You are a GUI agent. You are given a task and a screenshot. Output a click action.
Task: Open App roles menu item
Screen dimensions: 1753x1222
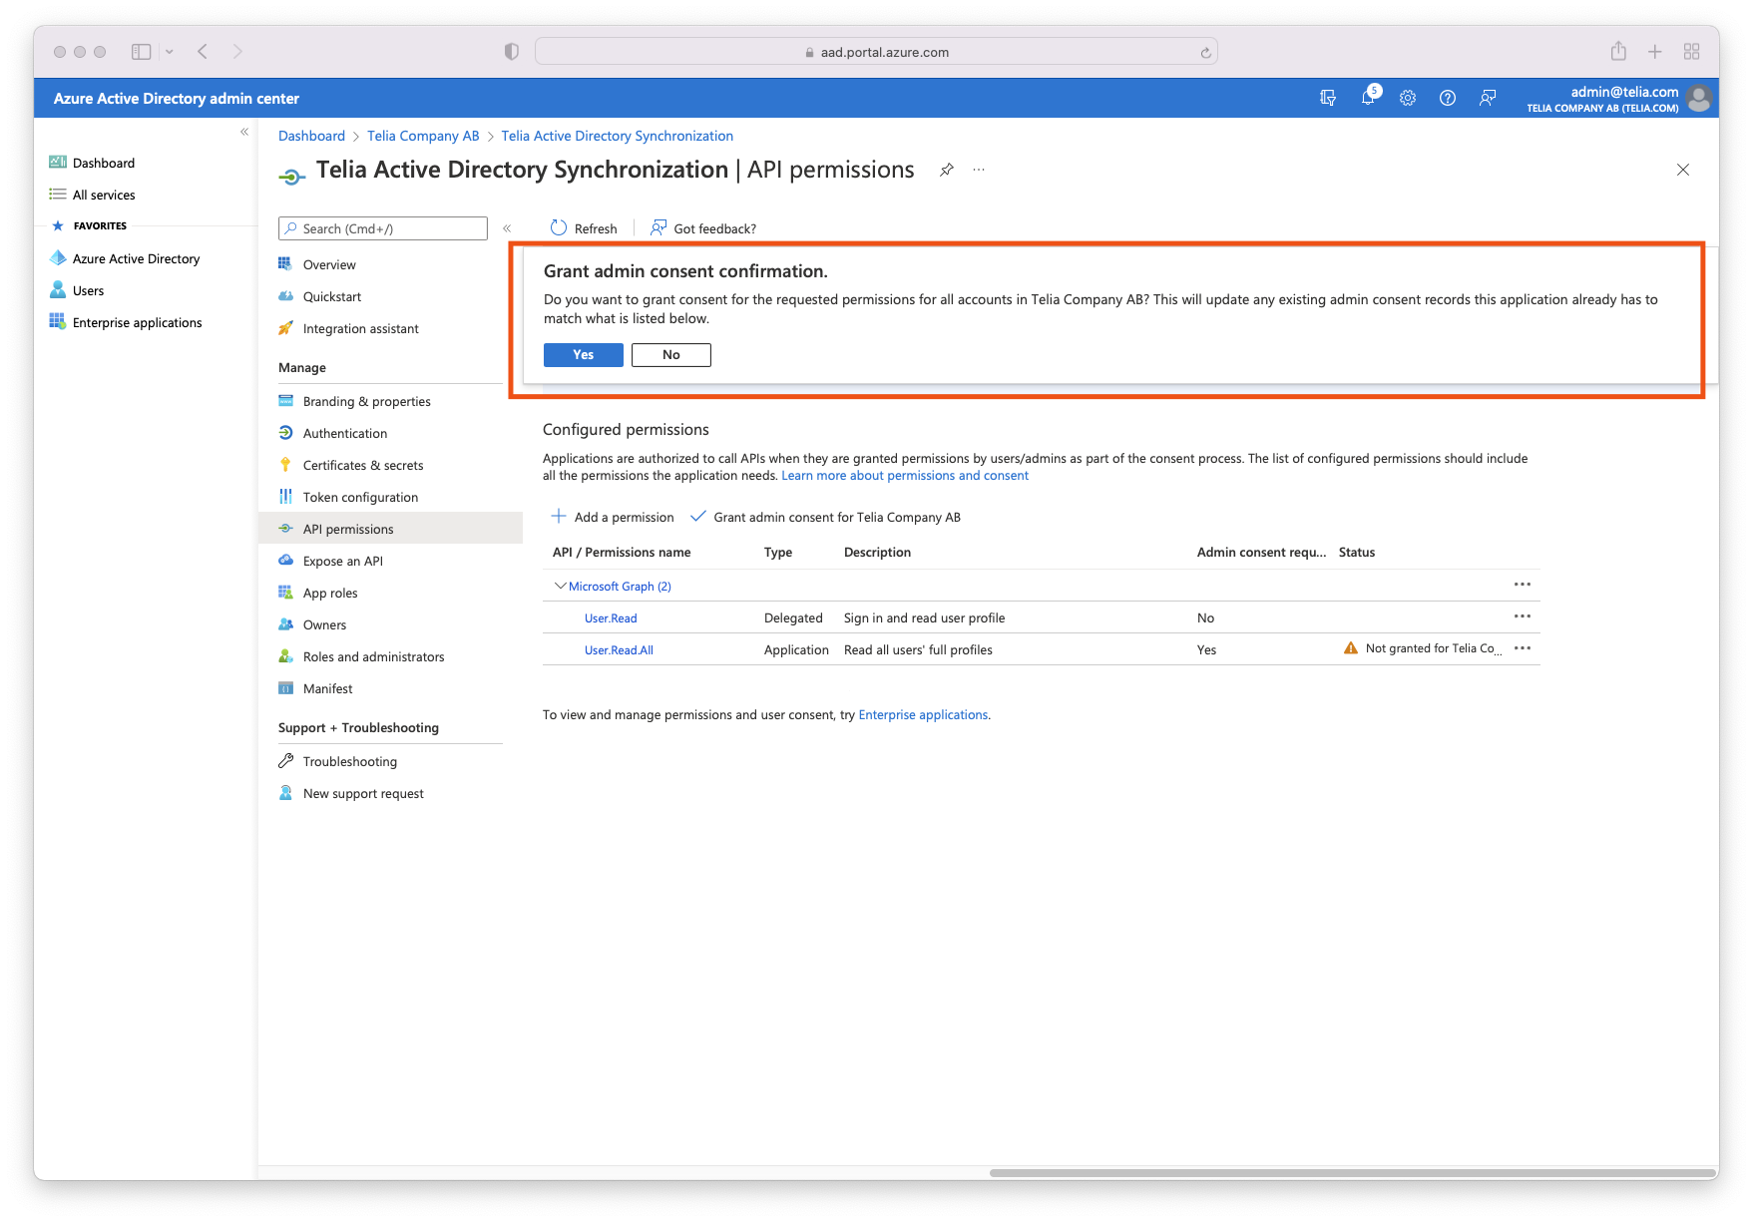pyautogui.click(x=329, y=593)
